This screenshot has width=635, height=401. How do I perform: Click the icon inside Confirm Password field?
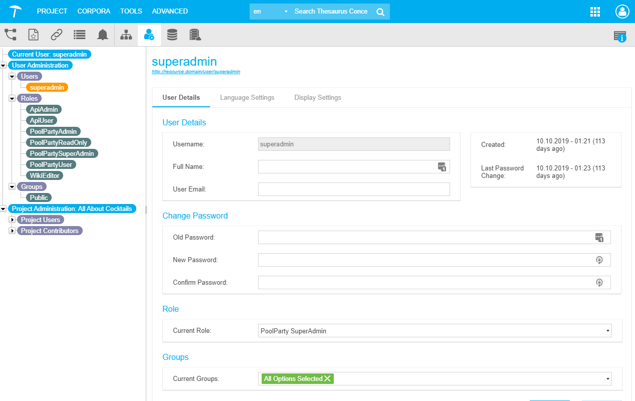click(599, 283)
